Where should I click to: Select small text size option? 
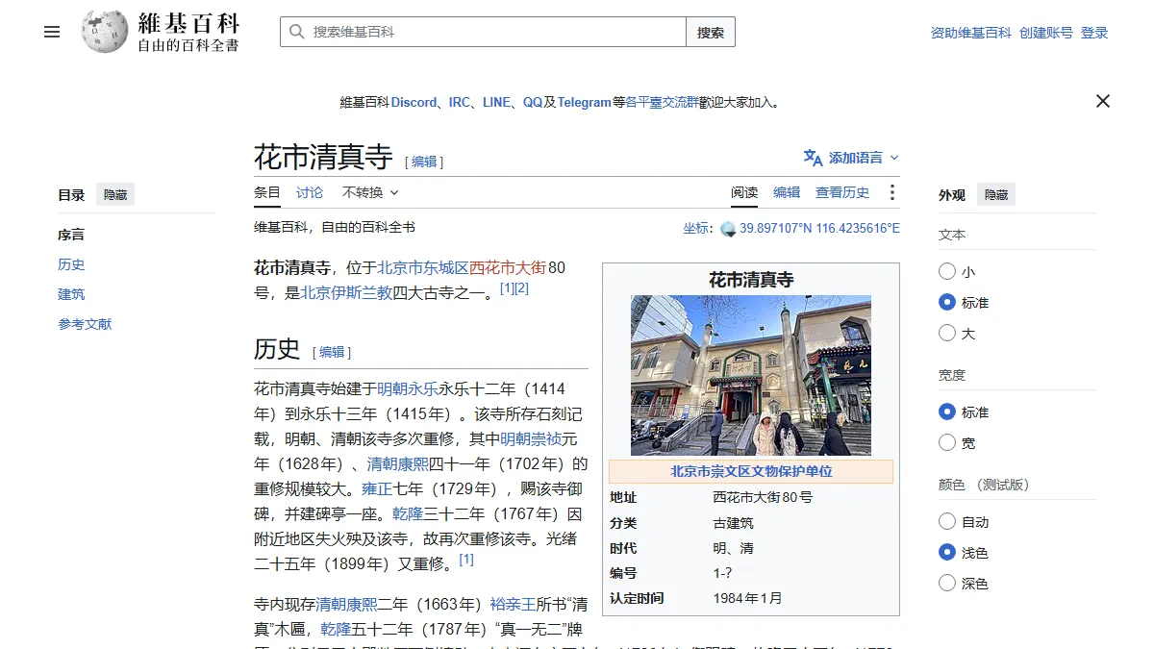pyautogui.click(x=947, y=272)
